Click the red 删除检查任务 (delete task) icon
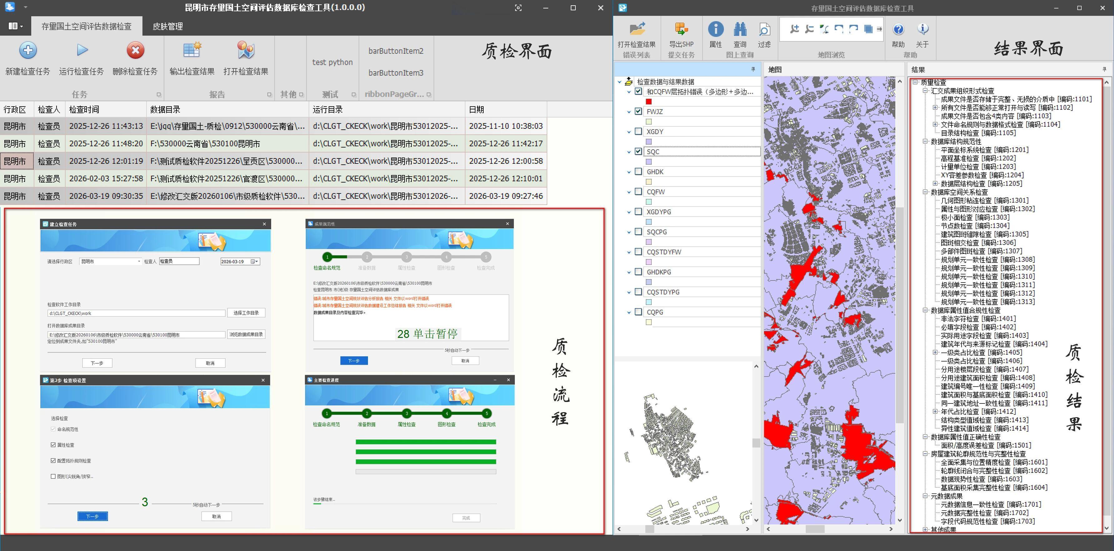The height and width of the screenshot is (551, 1114). 135,50
